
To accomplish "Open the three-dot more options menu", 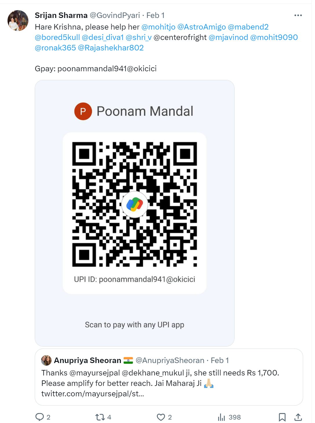I will coord(298,15).
